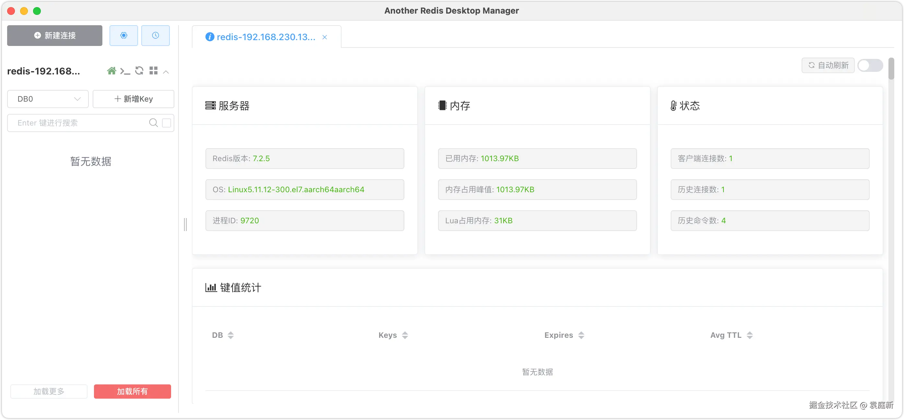
Task: Select the redis-192.168.230.13 tab
Action: click(x=266, y=37)
